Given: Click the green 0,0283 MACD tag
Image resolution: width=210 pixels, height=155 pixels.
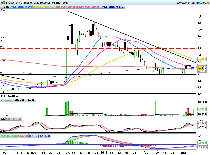Looking at the screenshot, I should point(202,143).
